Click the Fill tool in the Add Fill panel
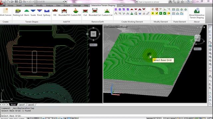The image size is (213, 119). tap(55, 12)
